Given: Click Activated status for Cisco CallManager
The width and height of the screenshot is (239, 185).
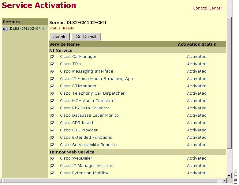Looking at the screenshot, I should pyautogui.click(x=197, y=57).
